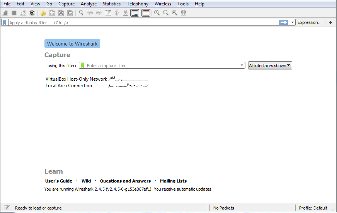Click the Local Area Connection traffic sparkline
Viewport: 337px width, 213px height.
coord(128,86)
